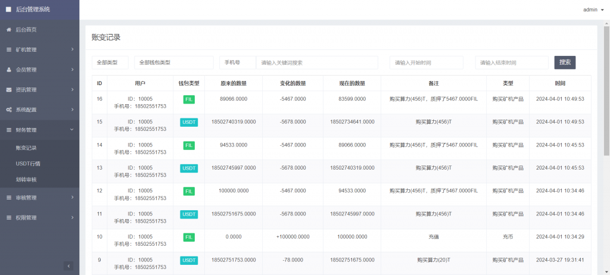
Task: Click the 充币 type cell
Action: pos(508,236)
